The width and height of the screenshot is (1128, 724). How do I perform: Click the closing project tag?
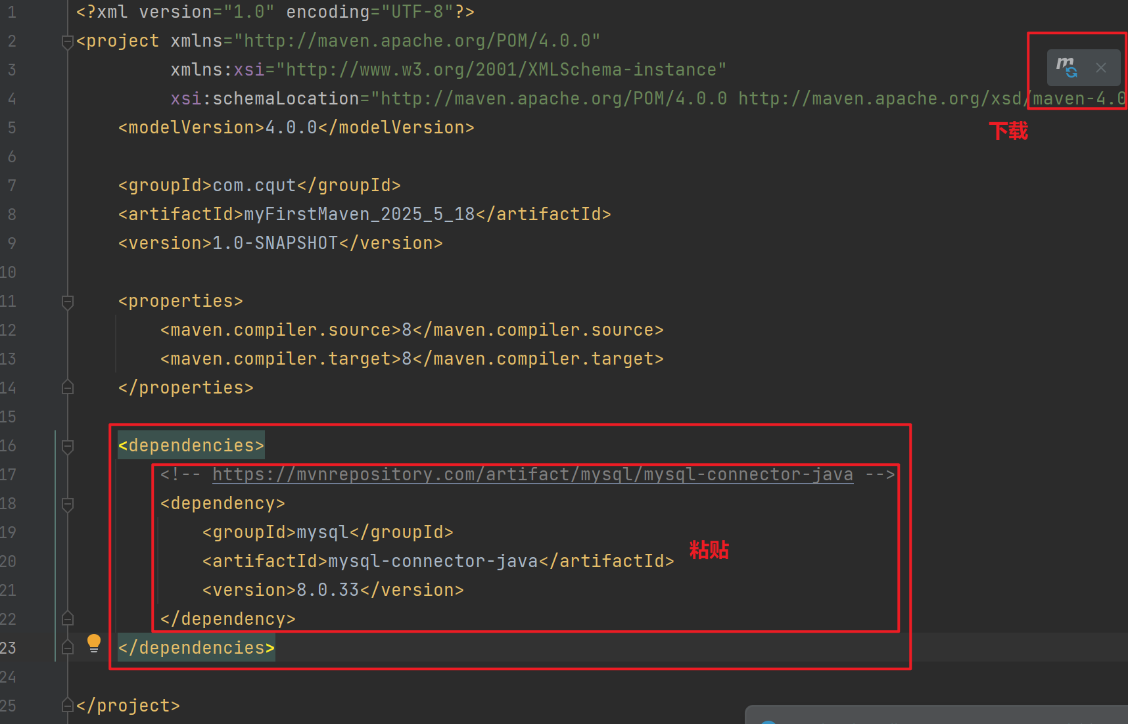pyautogui.click(x=128, y=706)
